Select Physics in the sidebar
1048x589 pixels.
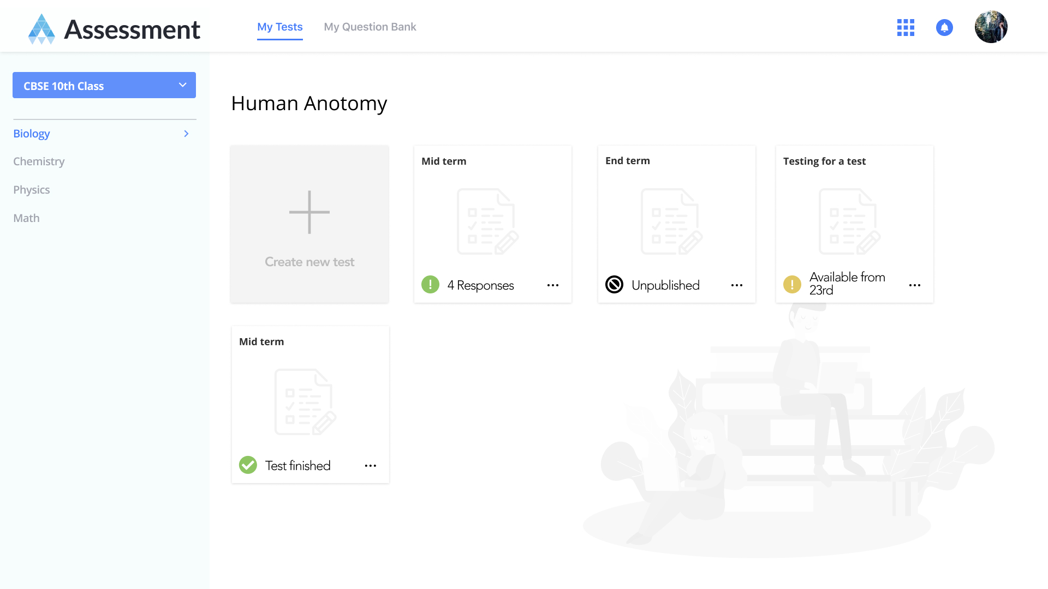pos(32,190)
